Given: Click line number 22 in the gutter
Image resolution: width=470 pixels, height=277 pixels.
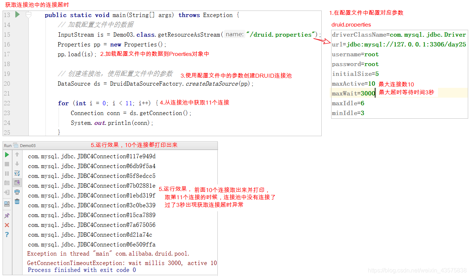Looking at the screenshot, I should pos(7,103).
